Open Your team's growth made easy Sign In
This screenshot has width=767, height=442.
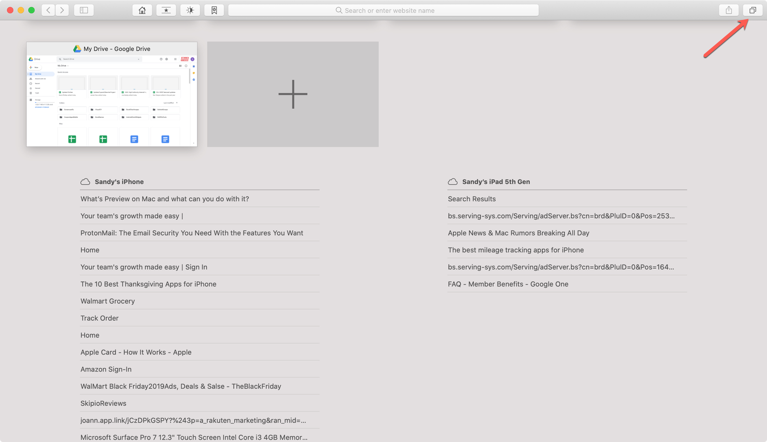point(200,267)
